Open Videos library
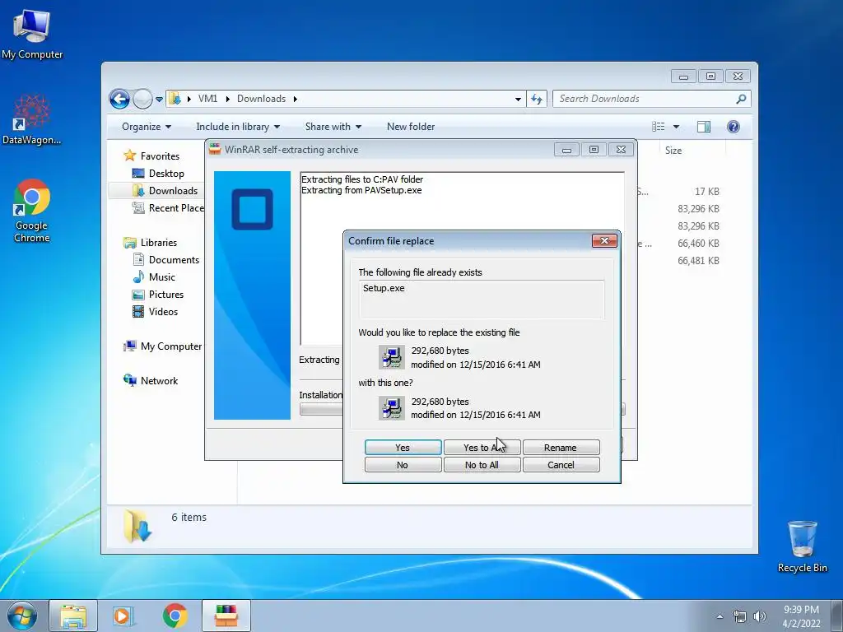Image resolution: width=843 pixels, height=632 pixels. (163, 312)
